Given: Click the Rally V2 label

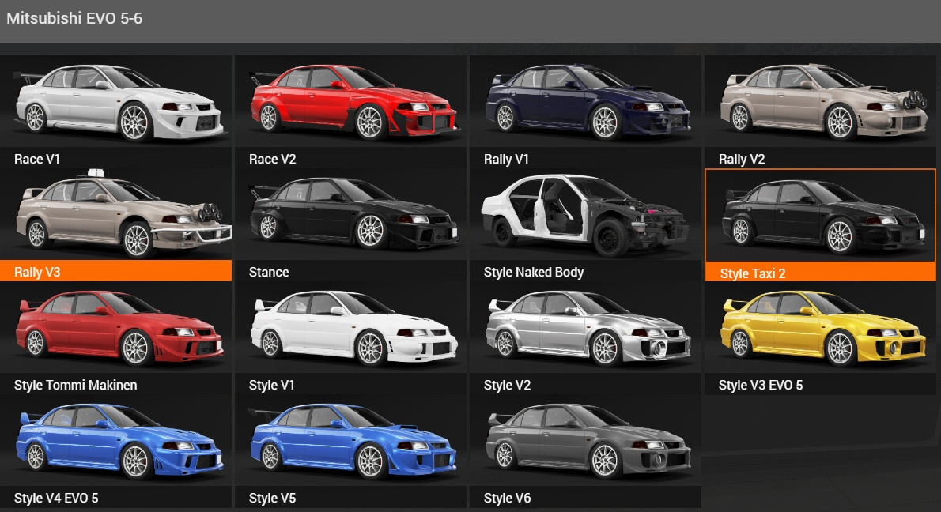Looking at the screenshot, I should [x=742, y=159].
